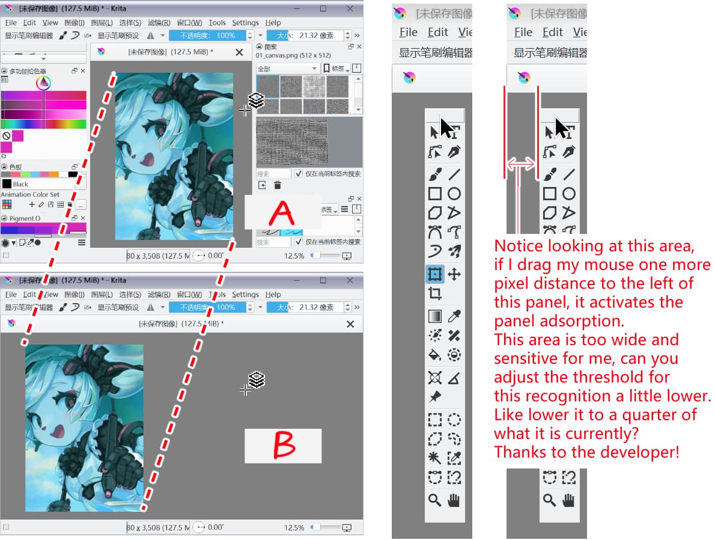This screenshot has height=540, width=715.
Task: Select the Edit Shapes tool in the middle toolbox
Action: (434, 152)
